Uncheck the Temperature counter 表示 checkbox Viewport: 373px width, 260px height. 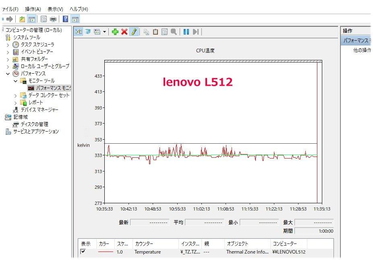click(83, 252)
